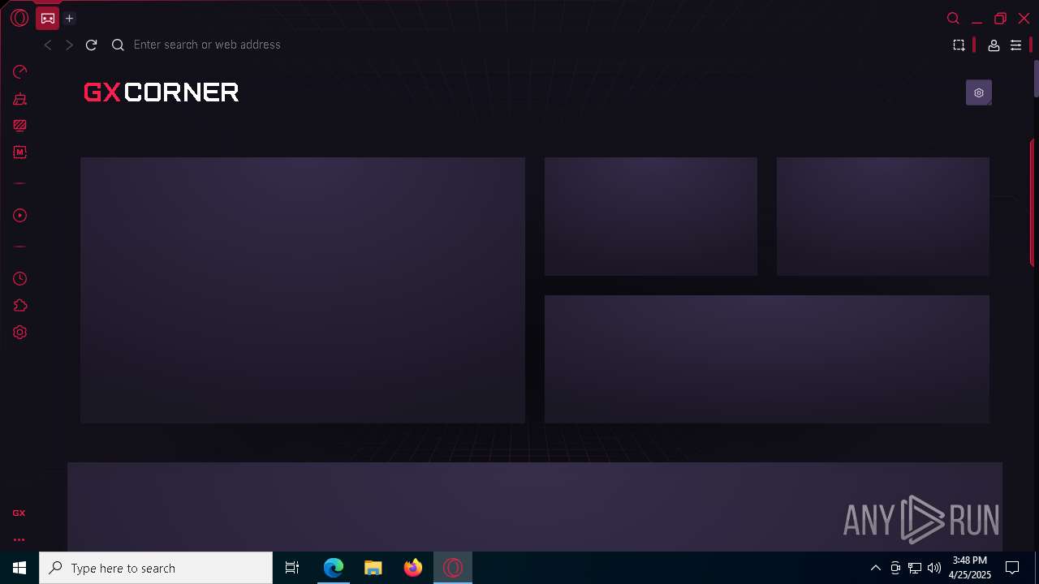Go forward to next page
Viewport: 1039px width, 584px height.
point(69,45)
